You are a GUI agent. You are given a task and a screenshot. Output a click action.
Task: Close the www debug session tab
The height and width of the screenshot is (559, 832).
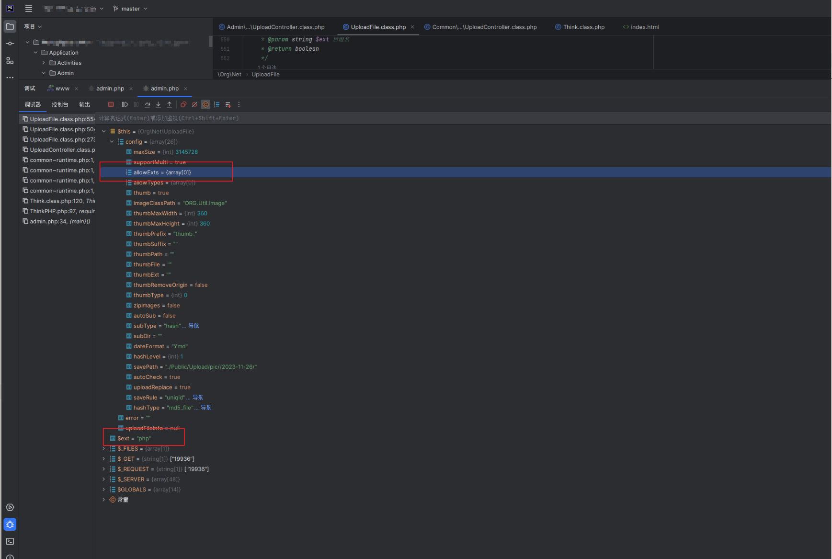tap(76, 89)
